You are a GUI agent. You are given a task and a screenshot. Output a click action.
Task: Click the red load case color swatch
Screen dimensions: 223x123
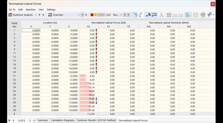[92, 15]
